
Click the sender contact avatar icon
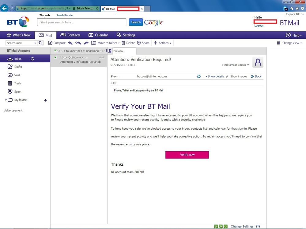pyautogui.click(x=258, y=62)
